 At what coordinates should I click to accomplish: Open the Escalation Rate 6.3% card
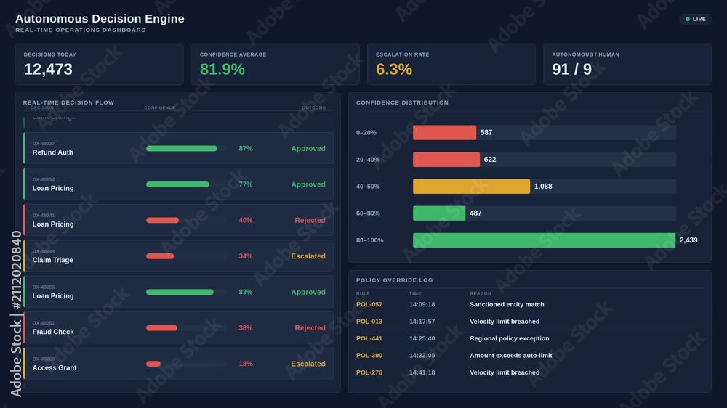point(451,64)
